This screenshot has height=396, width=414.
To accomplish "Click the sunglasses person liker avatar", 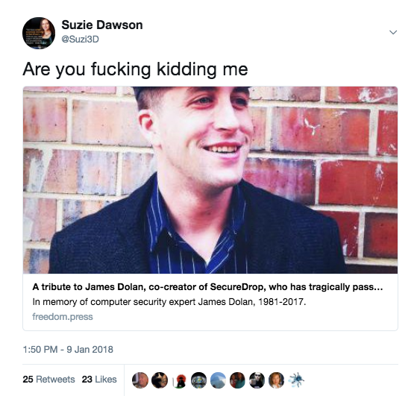I will [x=257, y=380].
